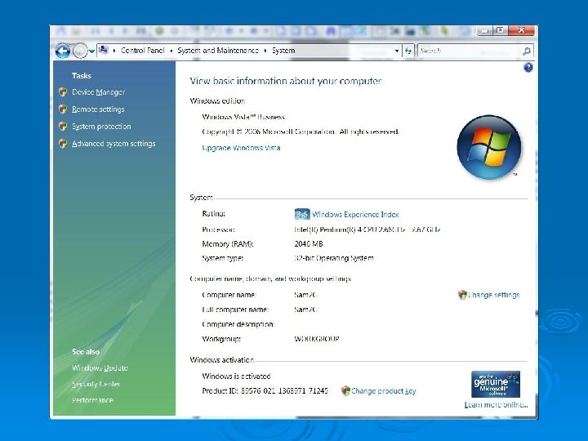588x441 pixels.
Task: Select the Windows Vista Business edition text
Action: pos(243,117)
